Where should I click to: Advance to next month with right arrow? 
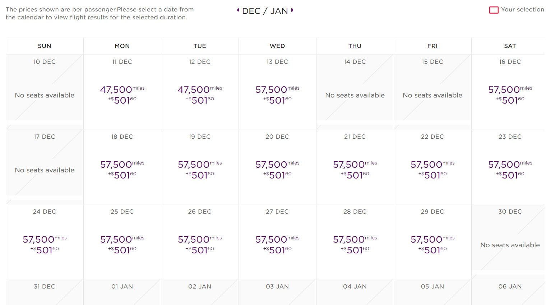click(x=292, y=10)
